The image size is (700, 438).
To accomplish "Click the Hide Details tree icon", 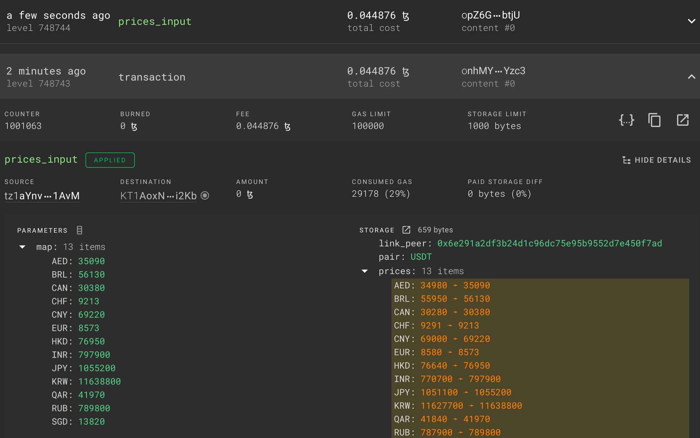I will tap(626, 160).
